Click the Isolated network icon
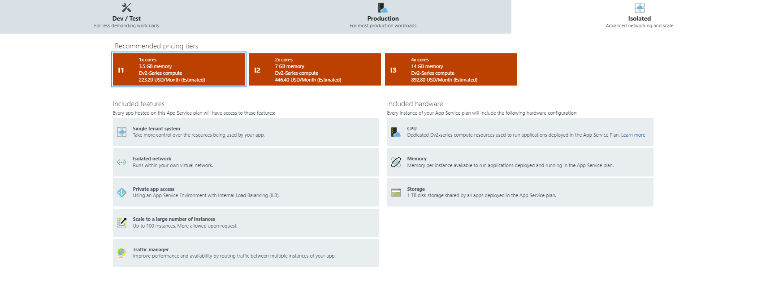 (x=121, y=162)
